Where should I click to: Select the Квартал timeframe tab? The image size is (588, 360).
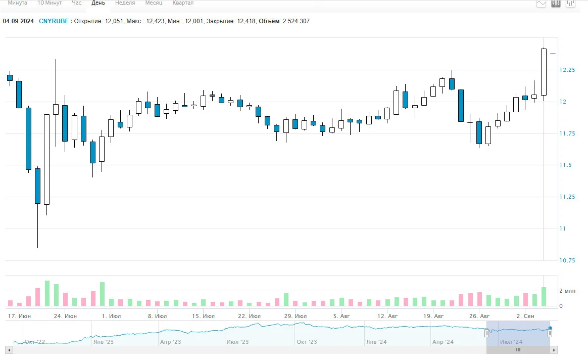pyautogui.click(x=183, y=3)
